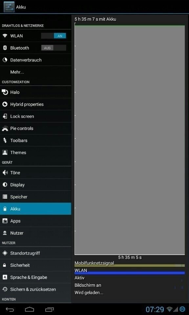Tap the Pie controls icon
The height and width of the screenshot is (315, 189).
tap(5, 128)
